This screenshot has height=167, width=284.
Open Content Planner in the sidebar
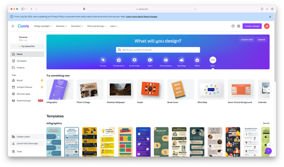[x=27, y=87]
